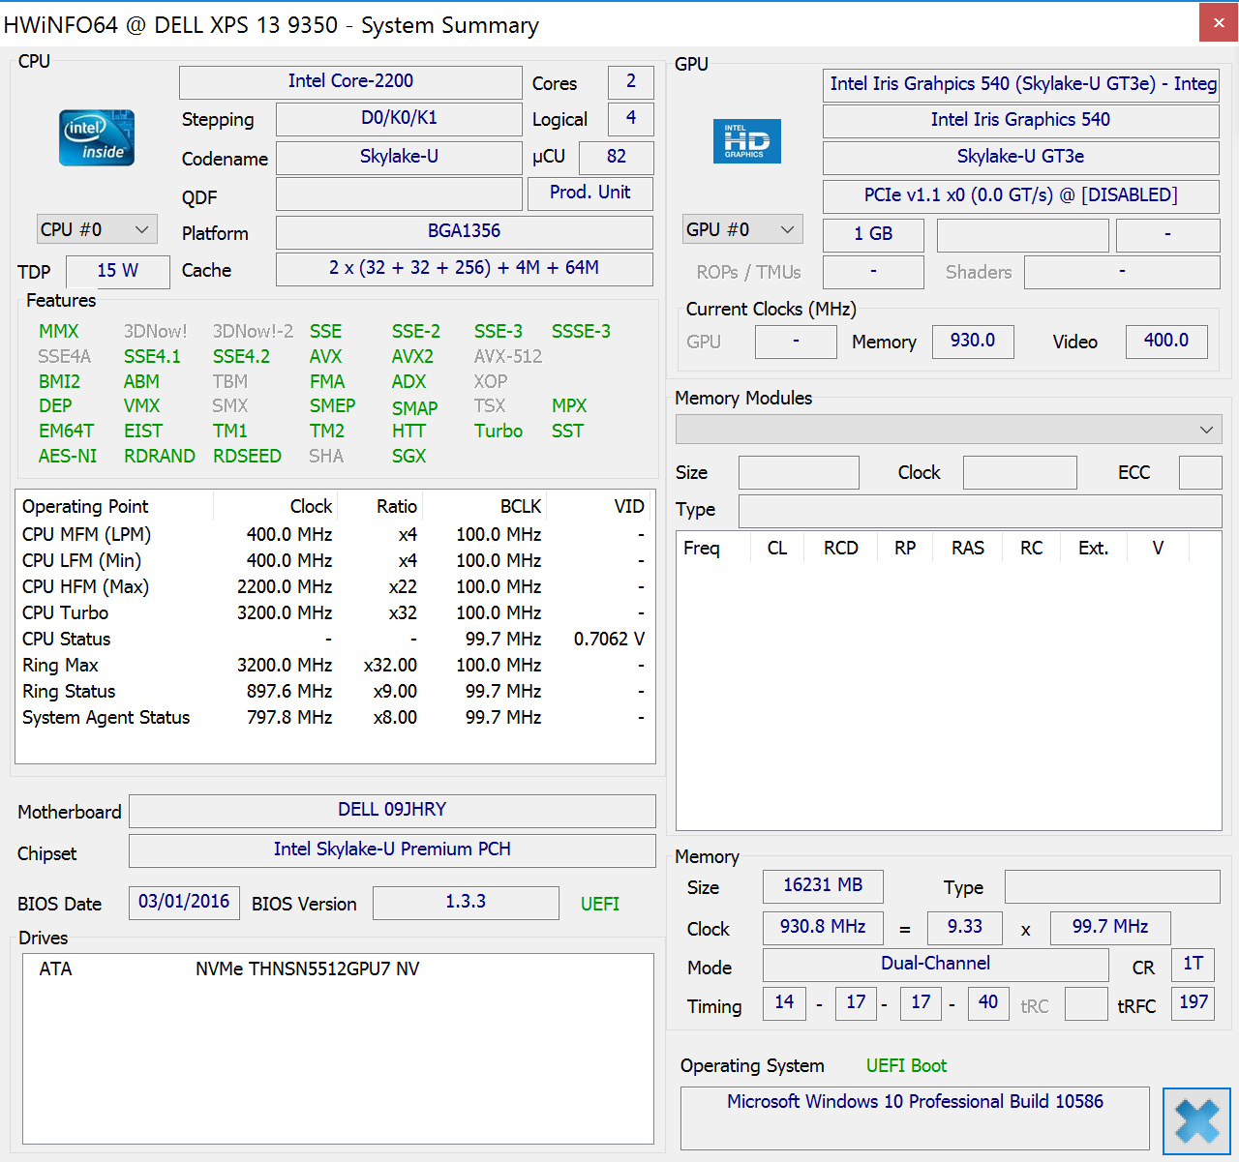This screenshot has width=1239, height=1162.
Task: Click the Intel Iris Graphics 540 field
Action: pyautogui.click(x=1021, y=120)
